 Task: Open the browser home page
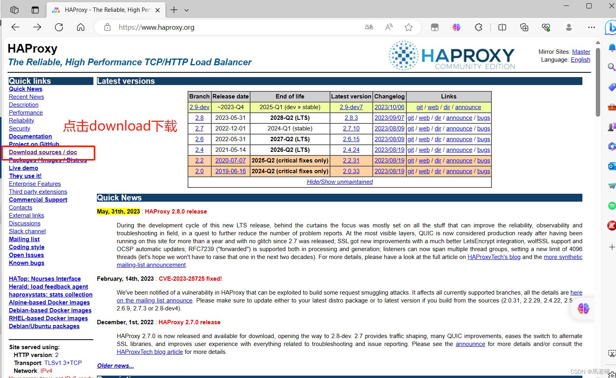[x=81, y=27]
